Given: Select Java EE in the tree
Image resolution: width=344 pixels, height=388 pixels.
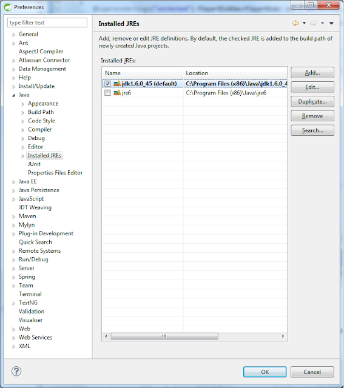Looking at the screenshot, I should click(28, 181).
